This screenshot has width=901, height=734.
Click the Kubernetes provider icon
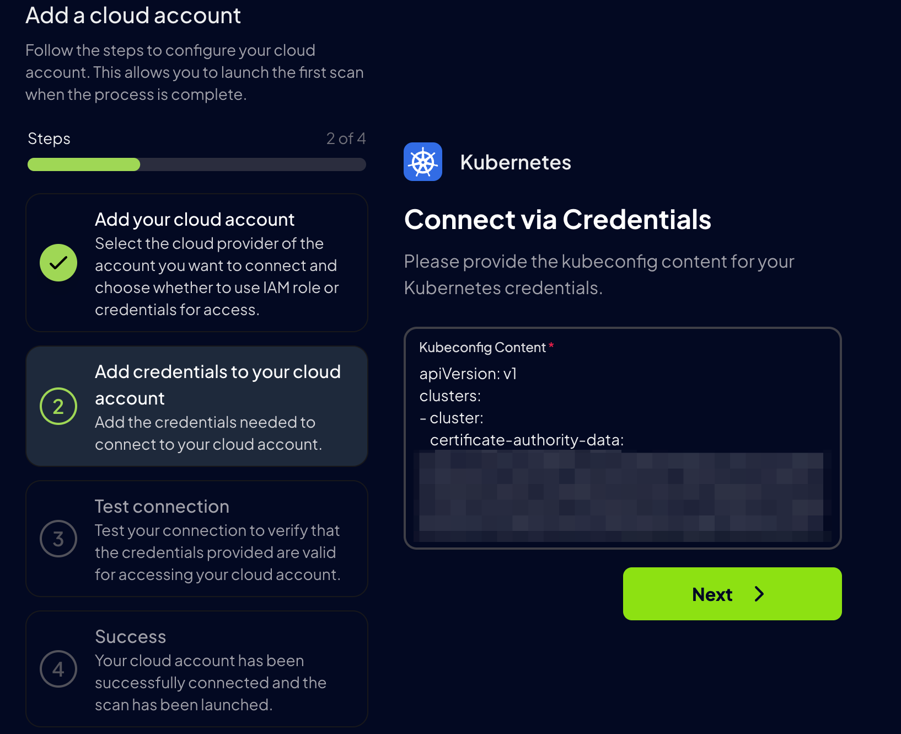coord(422,162)
